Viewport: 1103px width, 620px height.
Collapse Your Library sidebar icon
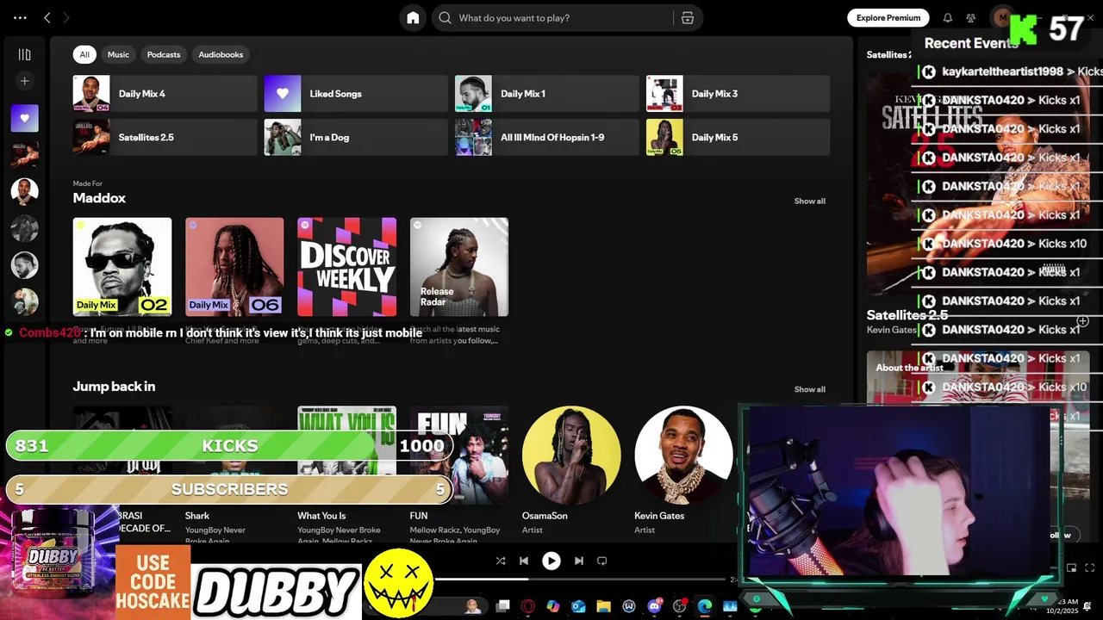pos(24,54)
